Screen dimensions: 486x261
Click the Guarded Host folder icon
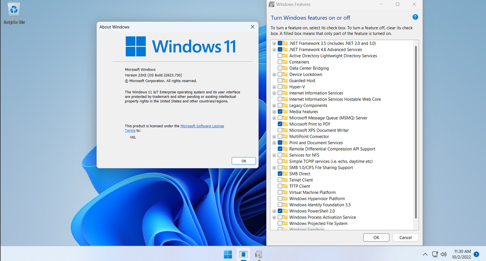285,80
